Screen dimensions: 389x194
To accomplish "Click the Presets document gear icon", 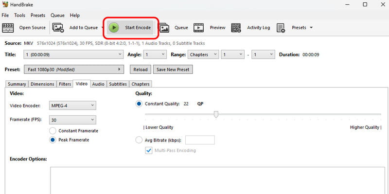I will pyautogui.click(x=281, y=28).
